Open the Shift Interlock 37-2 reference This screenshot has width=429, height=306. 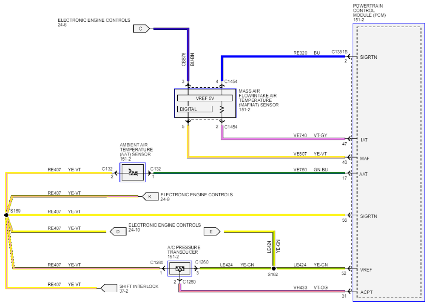[139, 288]
